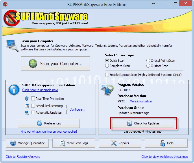
Task: Click the Click to Register/Activate link
Action: tap(23, 157)
